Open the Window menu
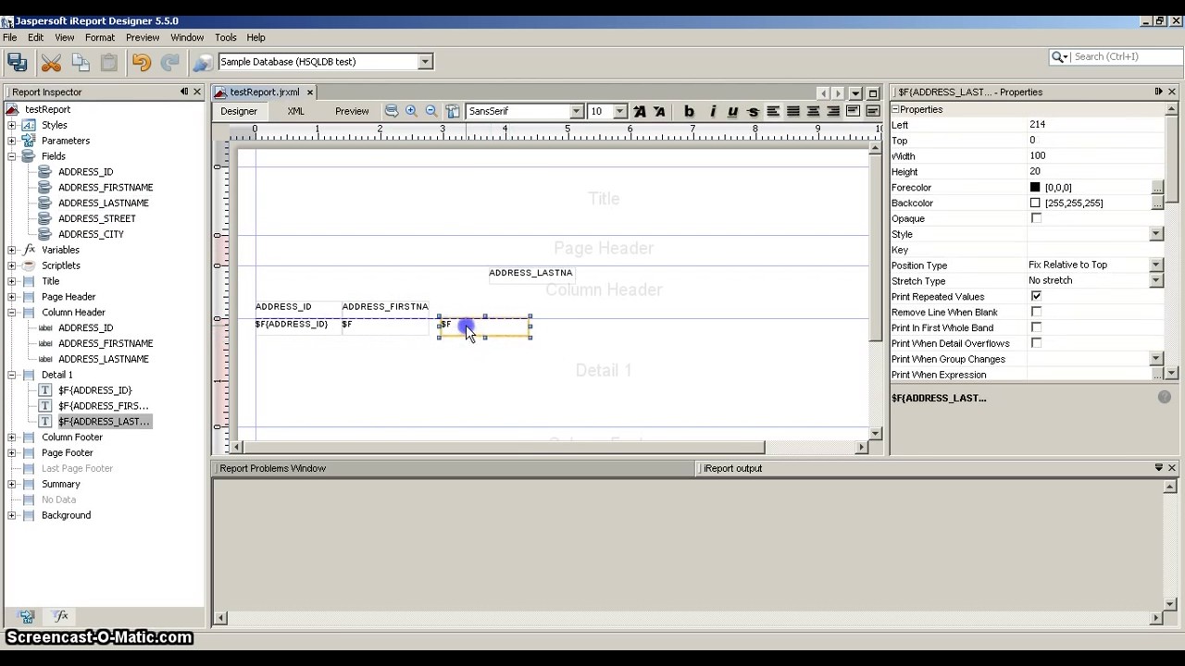 187,38
